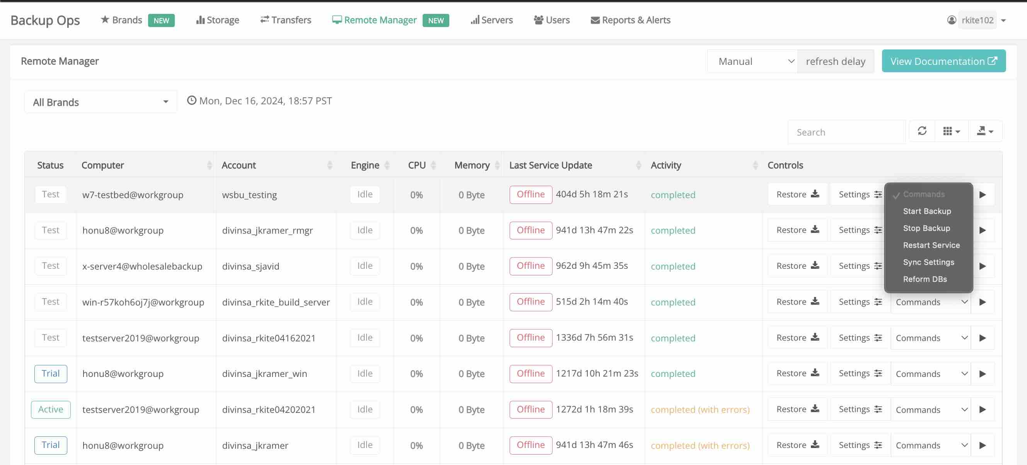Click play icon in divinsa_jkramer_rmgr row
1027x465 pixels.
[983, 230]
